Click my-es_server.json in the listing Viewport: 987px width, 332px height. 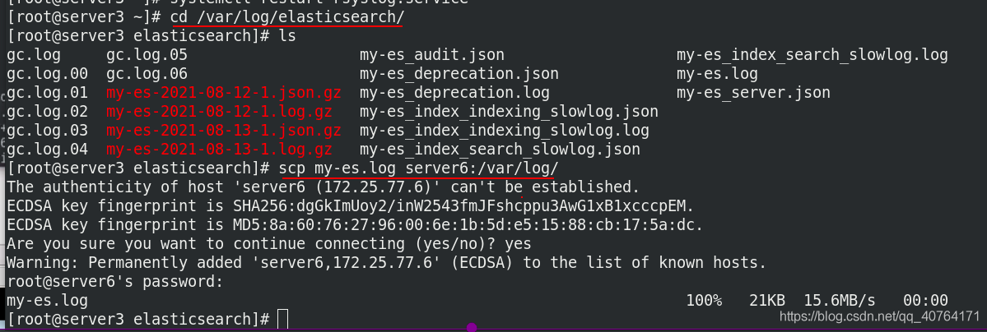point(753,93)
